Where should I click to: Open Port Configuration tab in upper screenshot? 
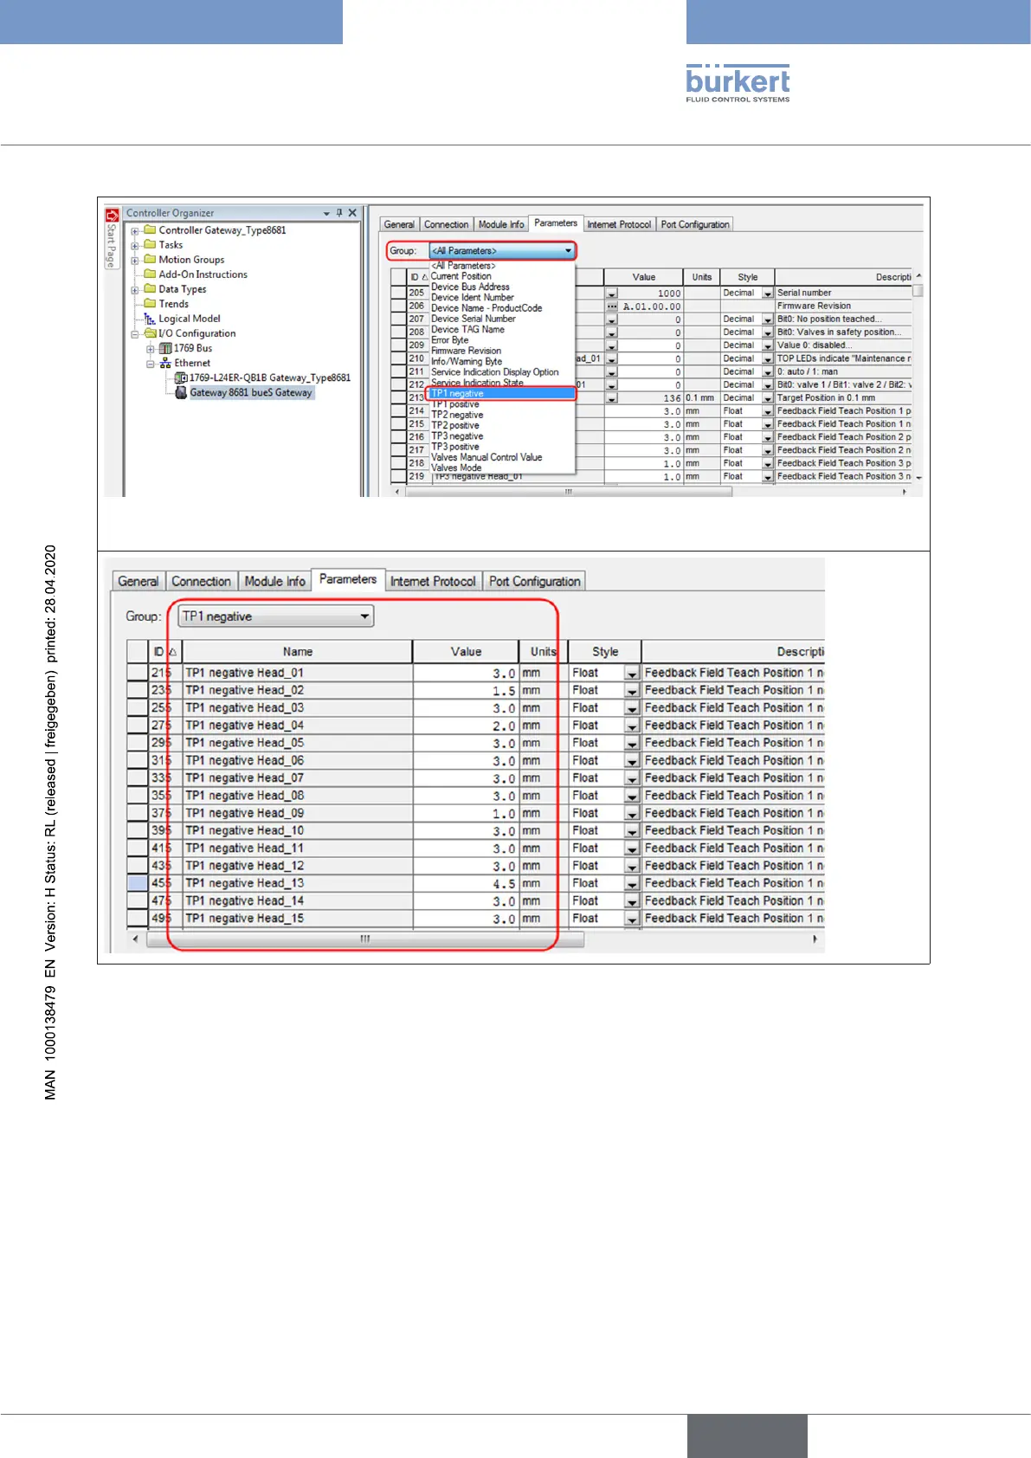pyautogui.click(x=695, y=224)
